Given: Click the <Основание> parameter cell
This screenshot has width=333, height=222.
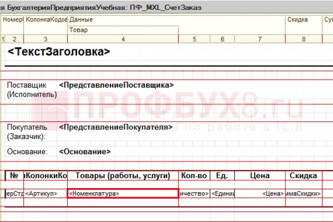Looking at the screenshot, I should point(84,151).
